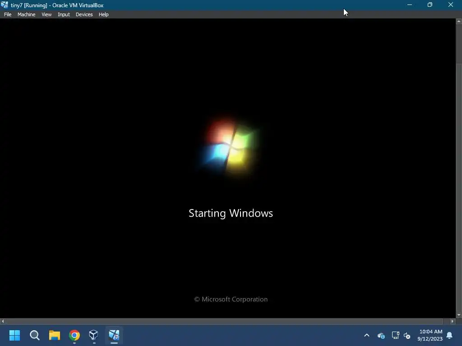Open the Devices menu
The width and height of the screenshot is (462, 346).
coord(84,14)
